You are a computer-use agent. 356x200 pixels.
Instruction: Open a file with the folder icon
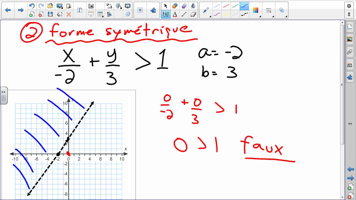50,6
